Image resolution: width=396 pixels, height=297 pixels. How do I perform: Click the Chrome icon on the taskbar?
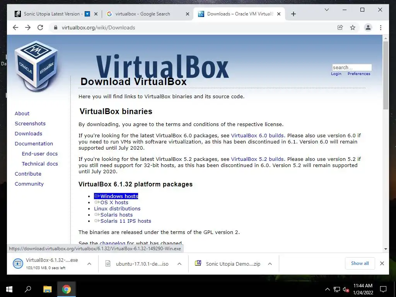tap(67, 289)
